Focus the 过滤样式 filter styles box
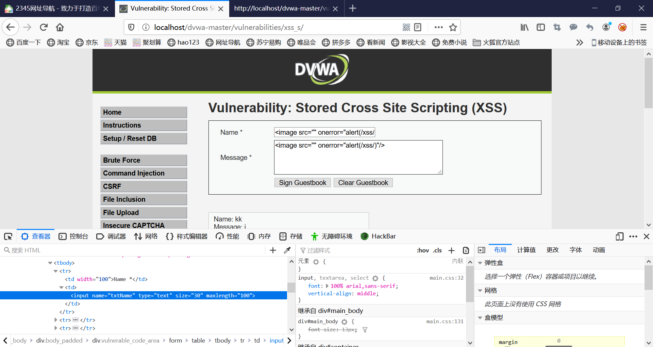The width and height of the screenshot is (653, 347). click(355, 250)
